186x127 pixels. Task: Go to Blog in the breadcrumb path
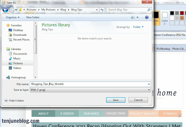(63, 10)
